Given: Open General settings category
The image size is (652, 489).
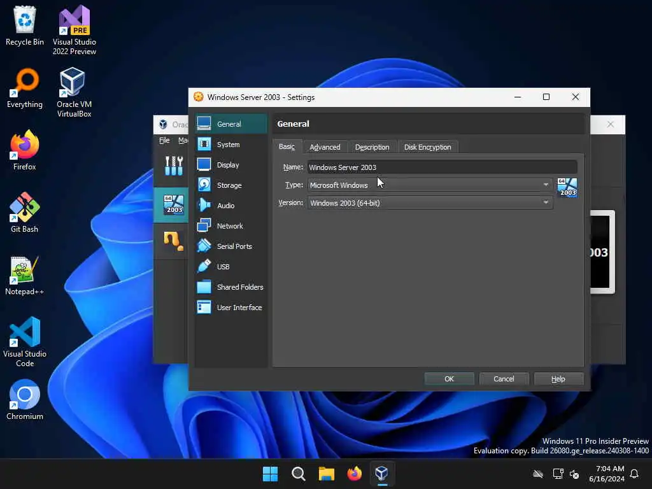Looking at the screenshot, I should (230, 124).
